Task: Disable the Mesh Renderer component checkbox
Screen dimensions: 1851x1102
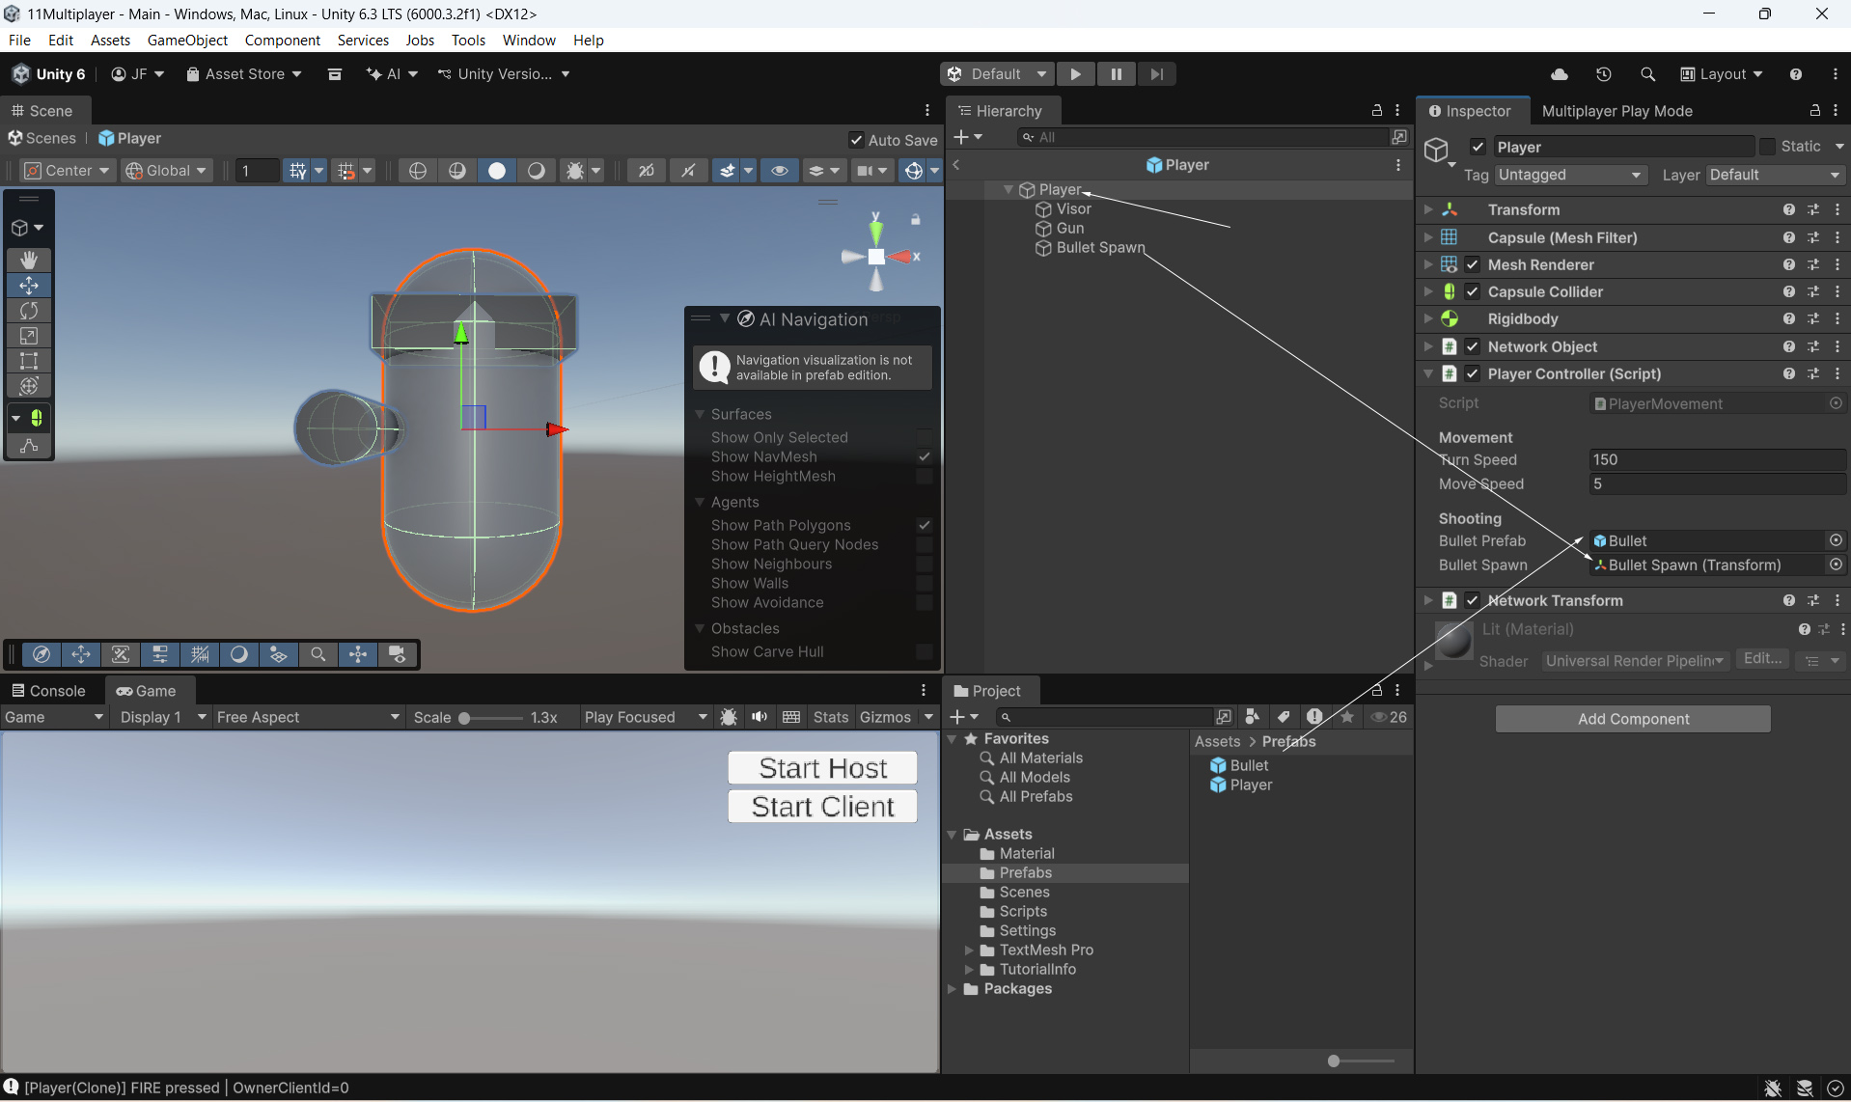Action: point(1472,264)
